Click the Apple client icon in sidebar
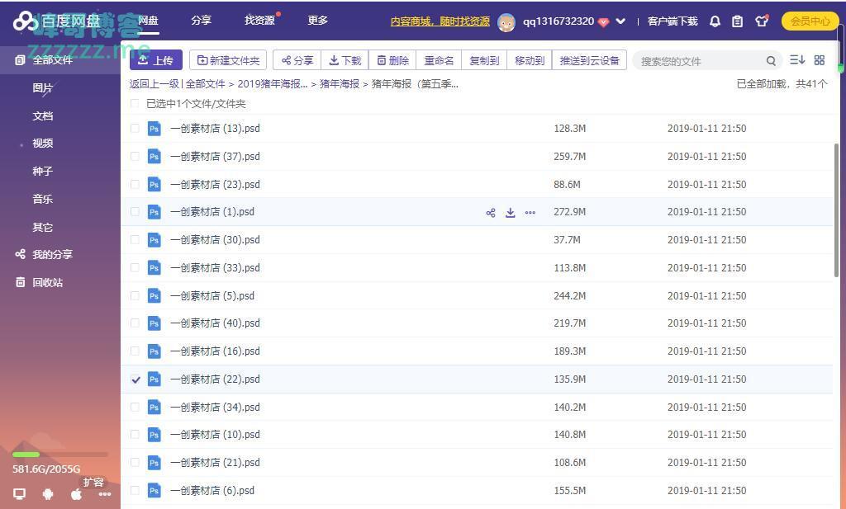Screen dimensions: 846x509 (77, 493)
